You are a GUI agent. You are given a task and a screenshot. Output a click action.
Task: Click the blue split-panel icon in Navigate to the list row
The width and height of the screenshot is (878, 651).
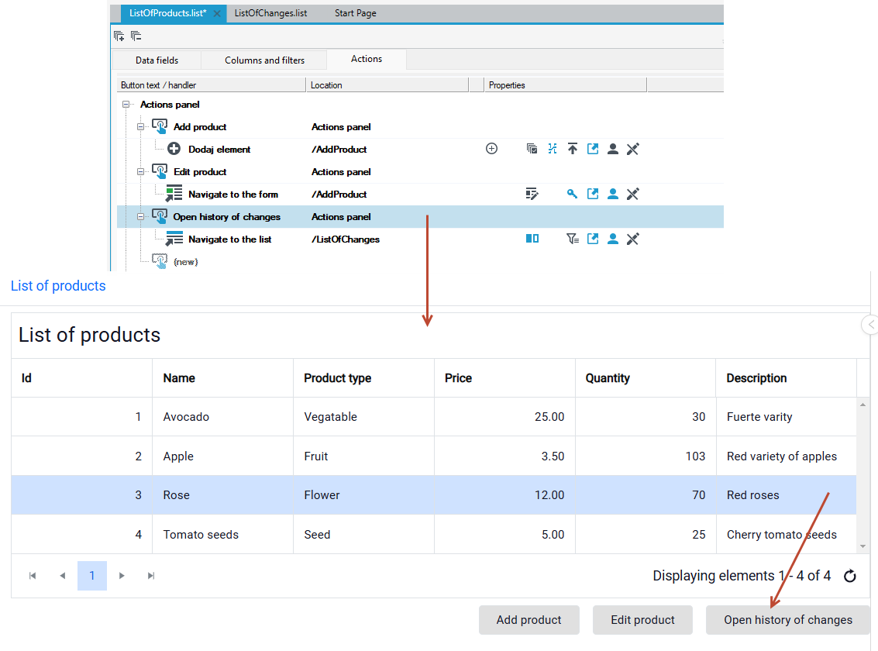pyautogui.click(x=532, y=239)
